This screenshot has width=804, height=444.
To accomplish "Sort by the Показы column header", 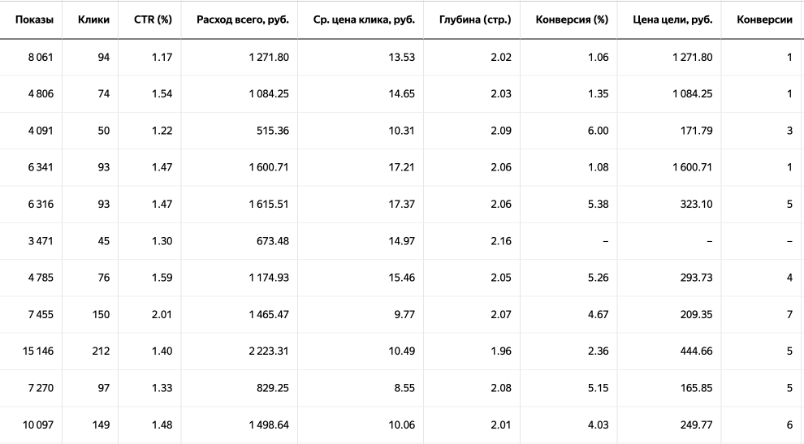I will (x=34, y=20).
